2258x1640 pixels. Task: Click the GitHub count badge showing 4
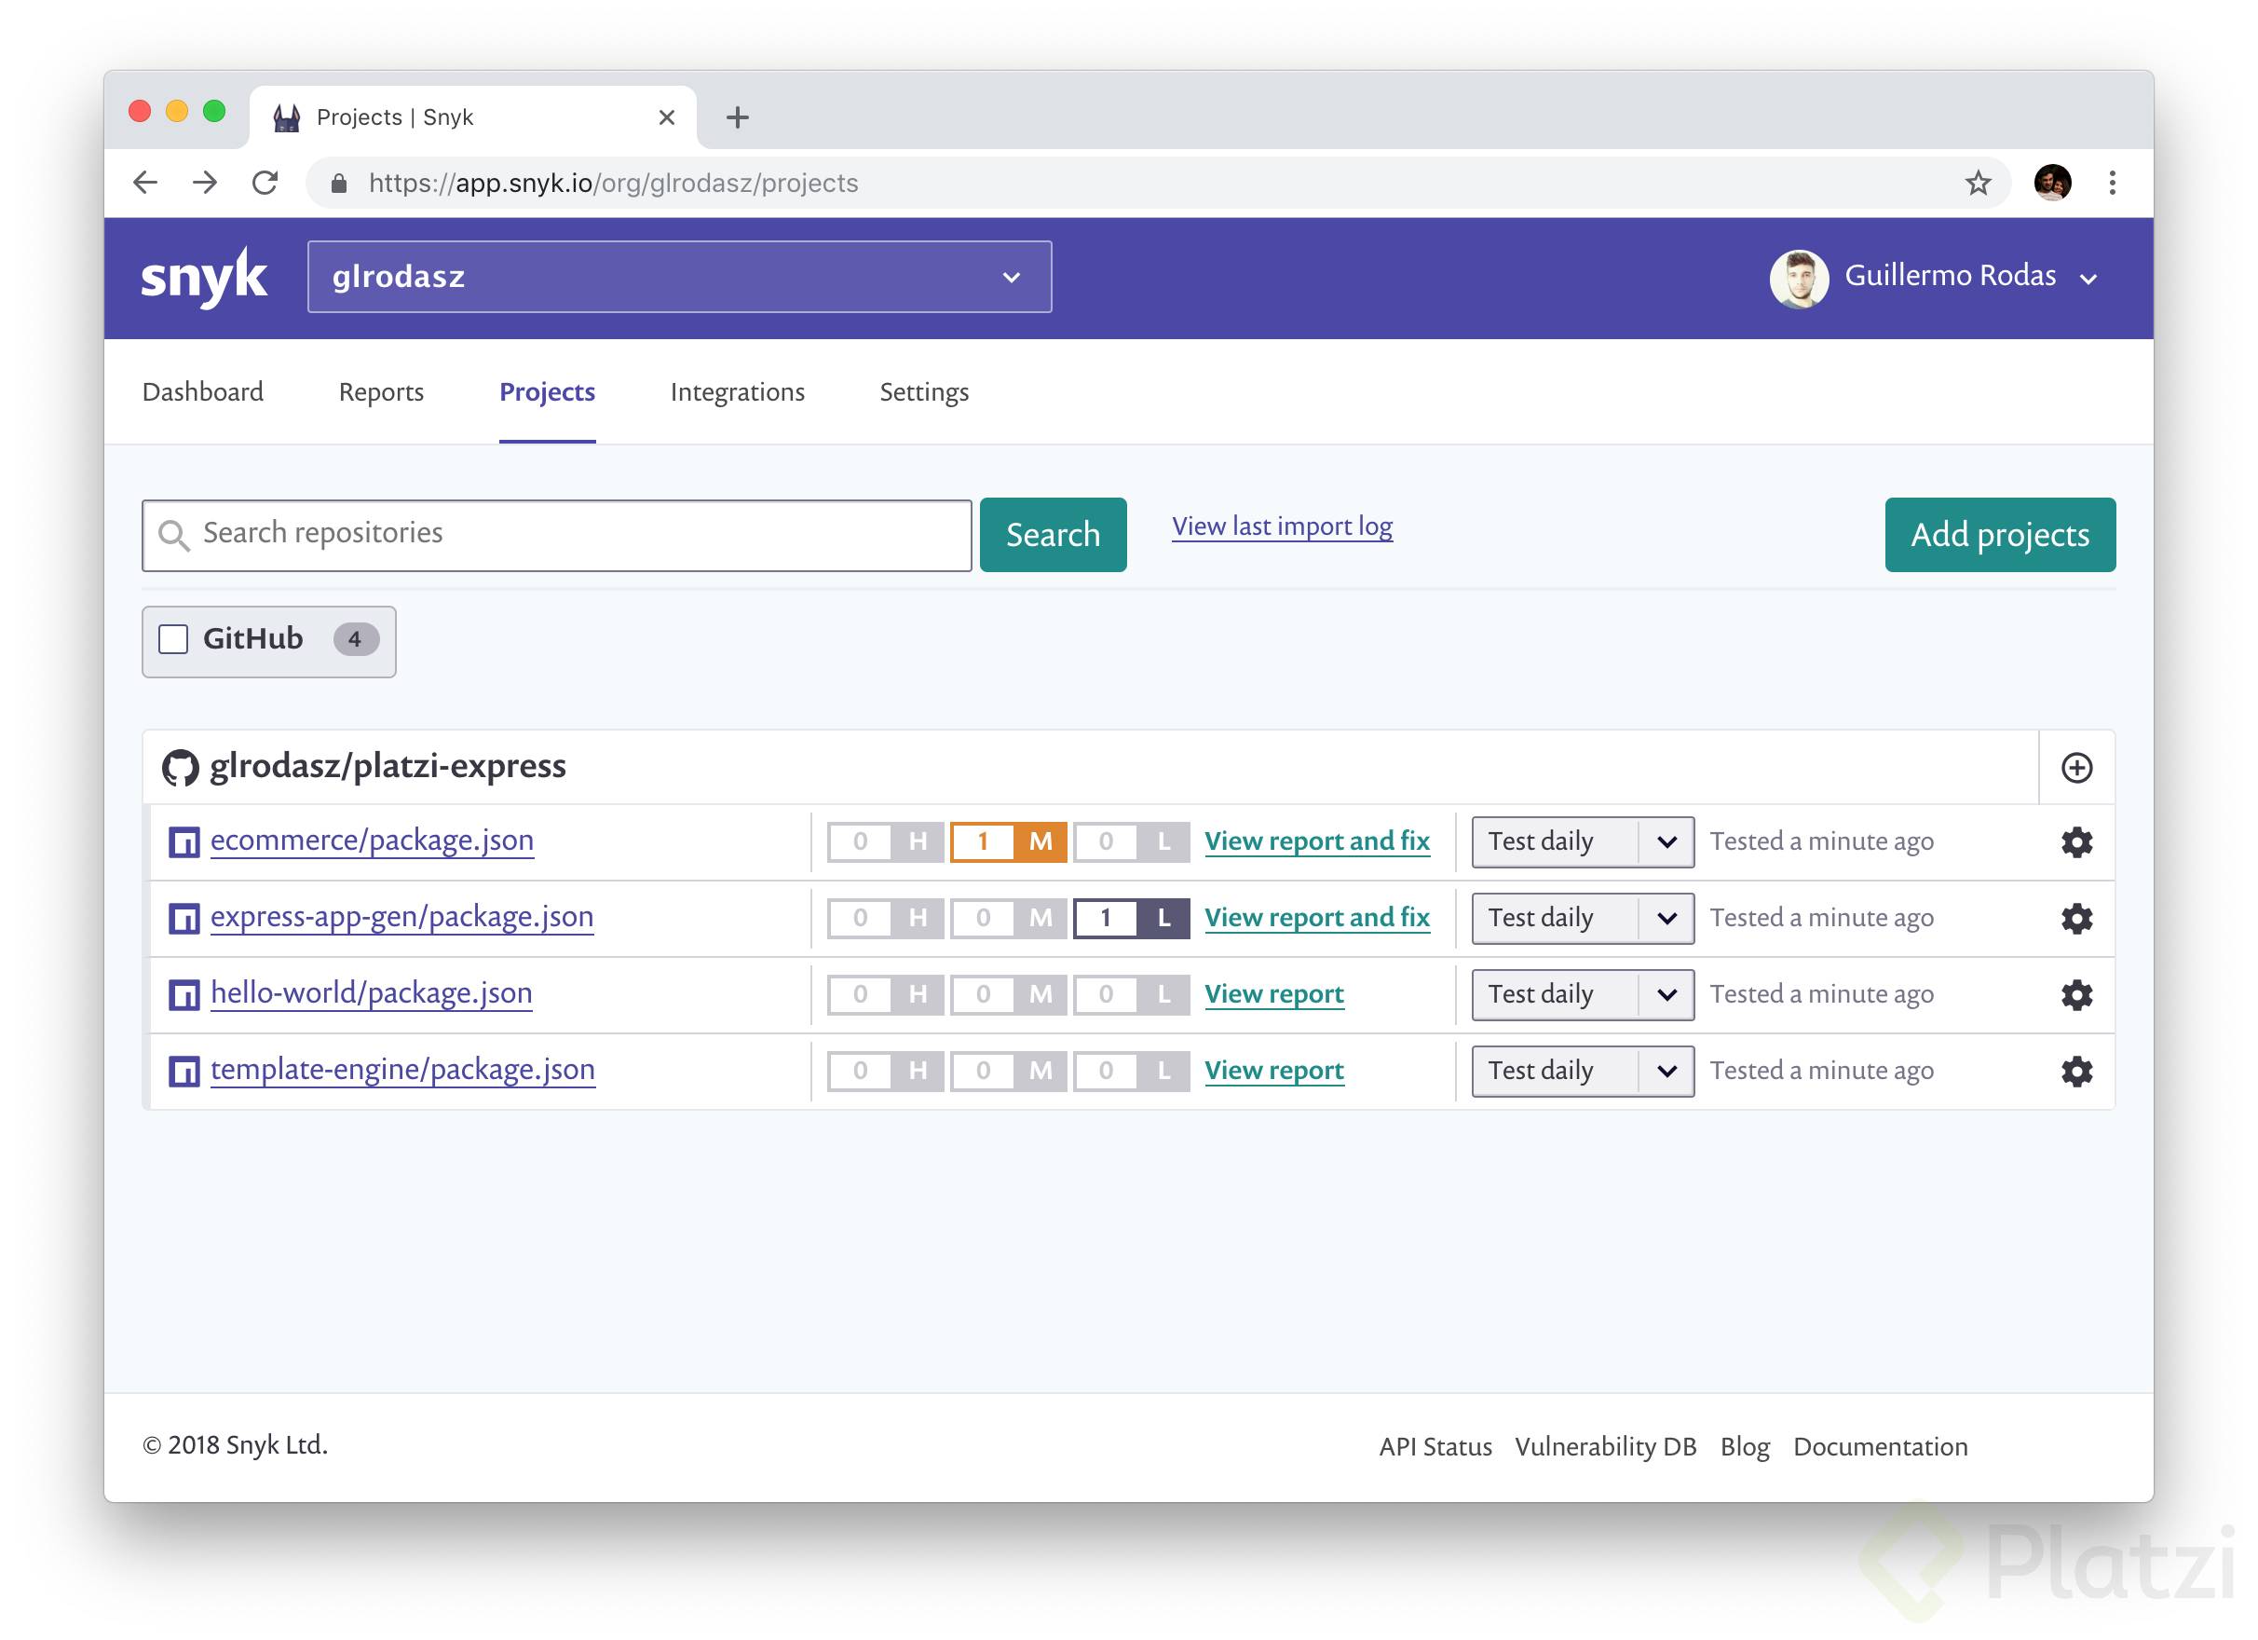[x=356, y=639]
